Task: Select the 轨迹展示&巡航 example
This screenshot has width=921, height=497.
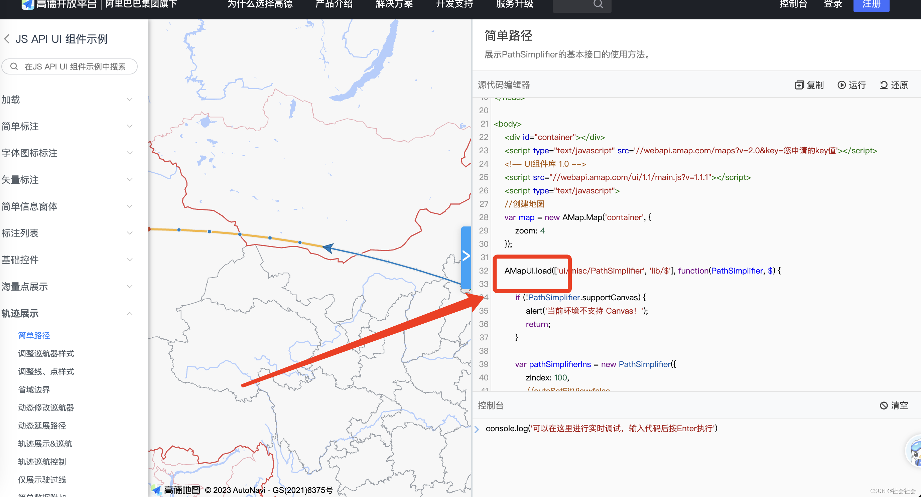Action: 45,444
